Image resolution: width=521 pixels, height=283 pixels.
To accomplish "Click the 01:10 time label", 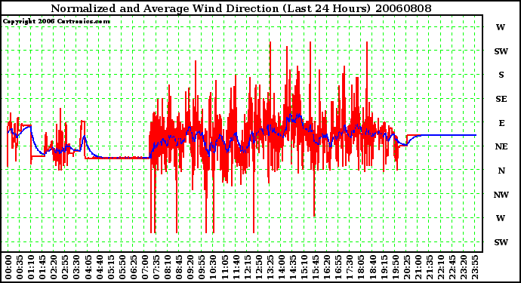I will tap(31, 267).
